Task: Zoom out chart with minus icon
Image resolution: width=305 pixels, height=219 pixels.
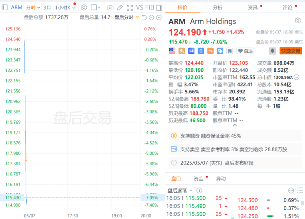Action: [151, 18]
